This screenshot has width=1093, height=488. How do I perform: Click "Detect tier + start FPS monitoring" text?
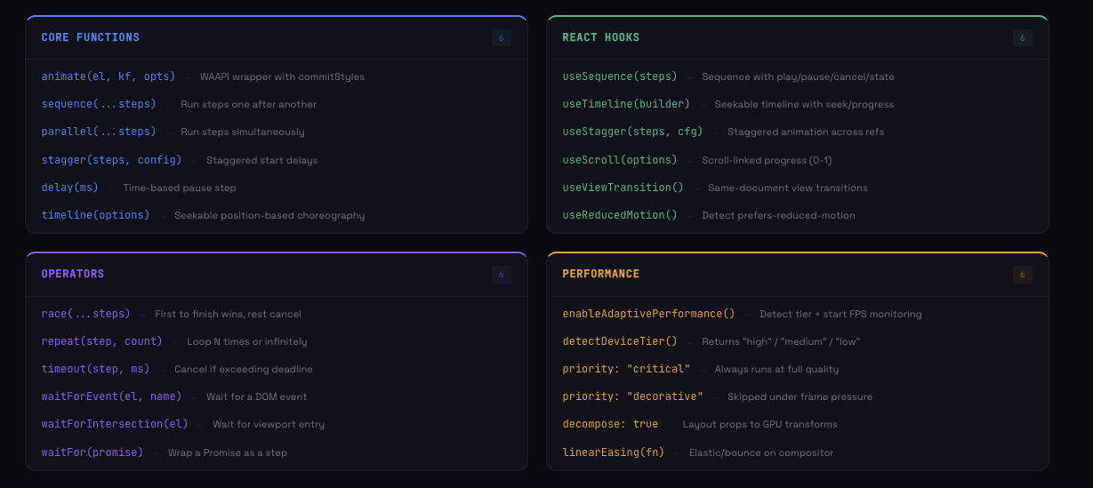click(x=840, y=314)
